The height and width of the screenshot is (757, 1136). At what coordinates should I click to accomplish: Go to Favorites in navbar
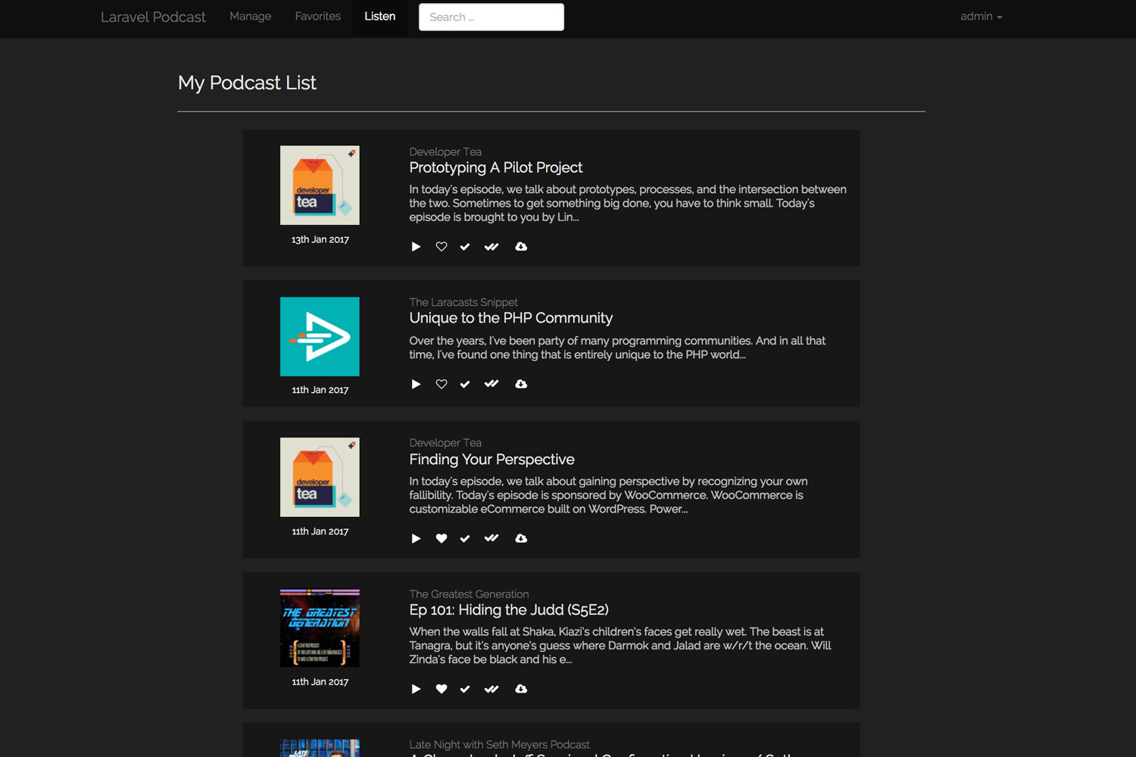coord(318,17)
